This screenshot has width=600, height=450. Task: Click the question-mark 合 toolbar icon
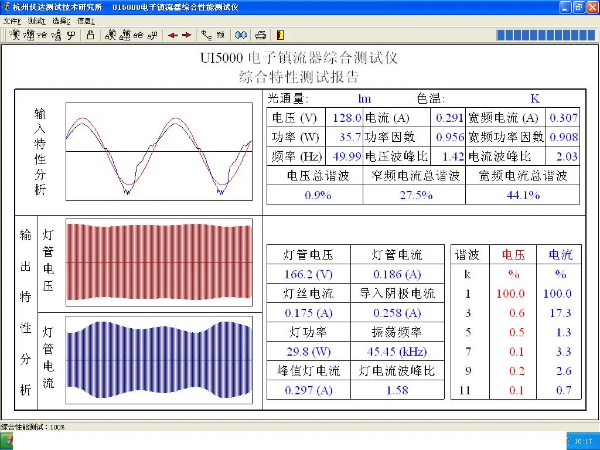(42, 35)
